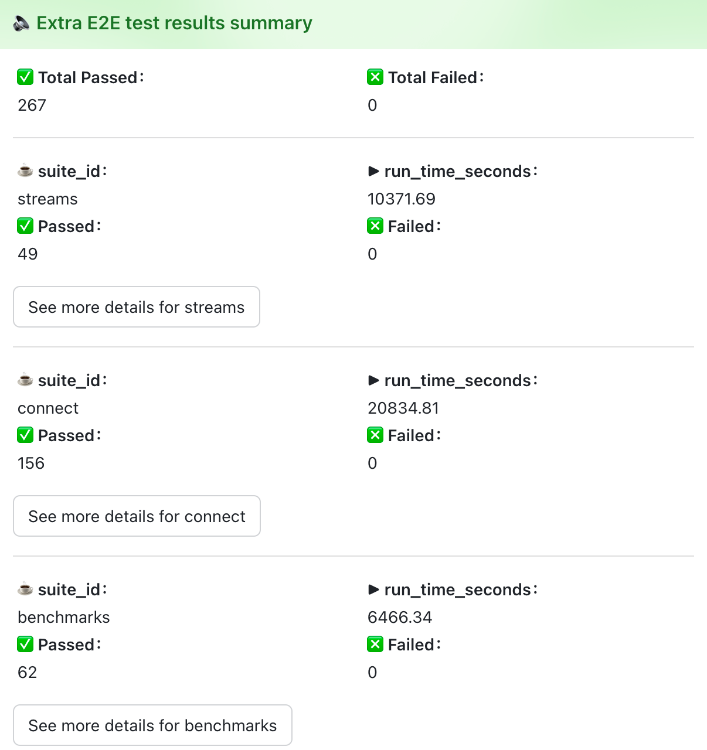Click the play arrow by benchmarks run_time_seconds
This screenshot has width=707, height=750.
pos(373,589)
